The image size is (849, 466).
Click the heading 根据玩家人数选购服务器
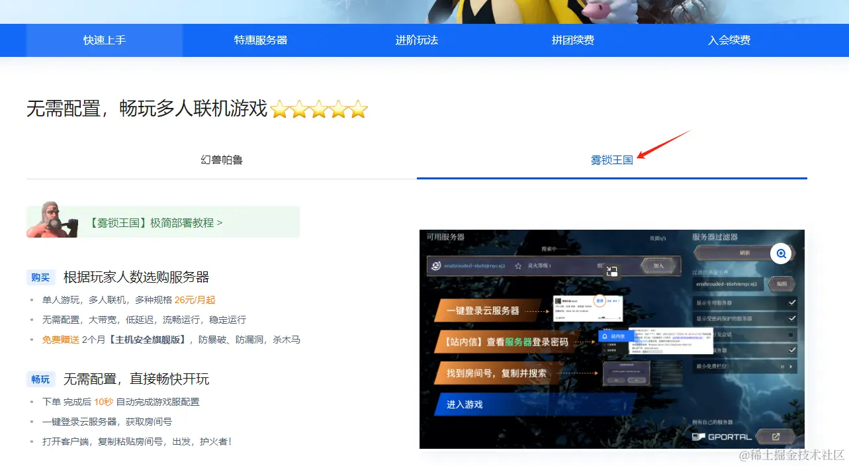tap(136, 277)
